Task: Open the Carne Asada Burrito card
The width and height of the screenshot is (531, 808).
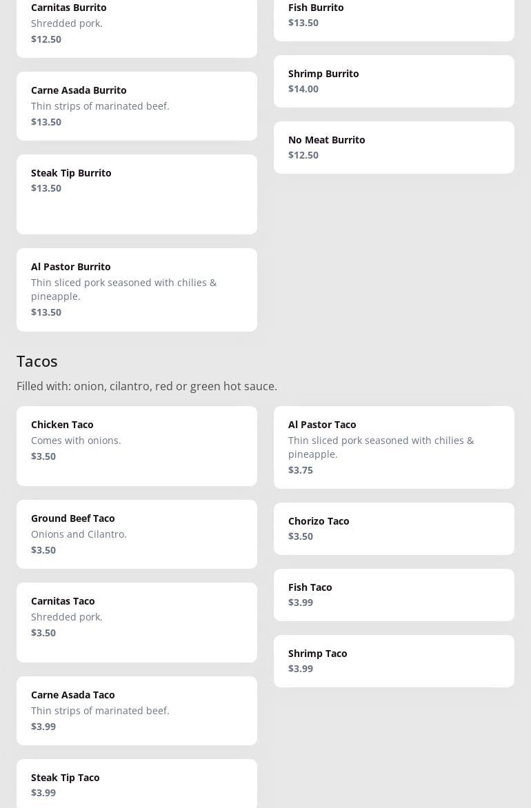Action: pyautogui.click(x=137, y=106)
